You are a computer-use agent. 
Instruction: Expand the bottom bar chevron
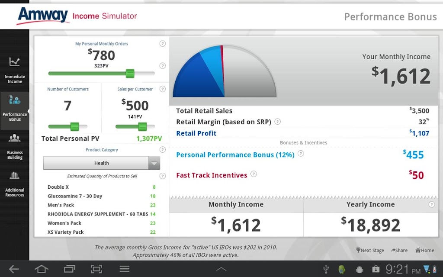(221, 269)
